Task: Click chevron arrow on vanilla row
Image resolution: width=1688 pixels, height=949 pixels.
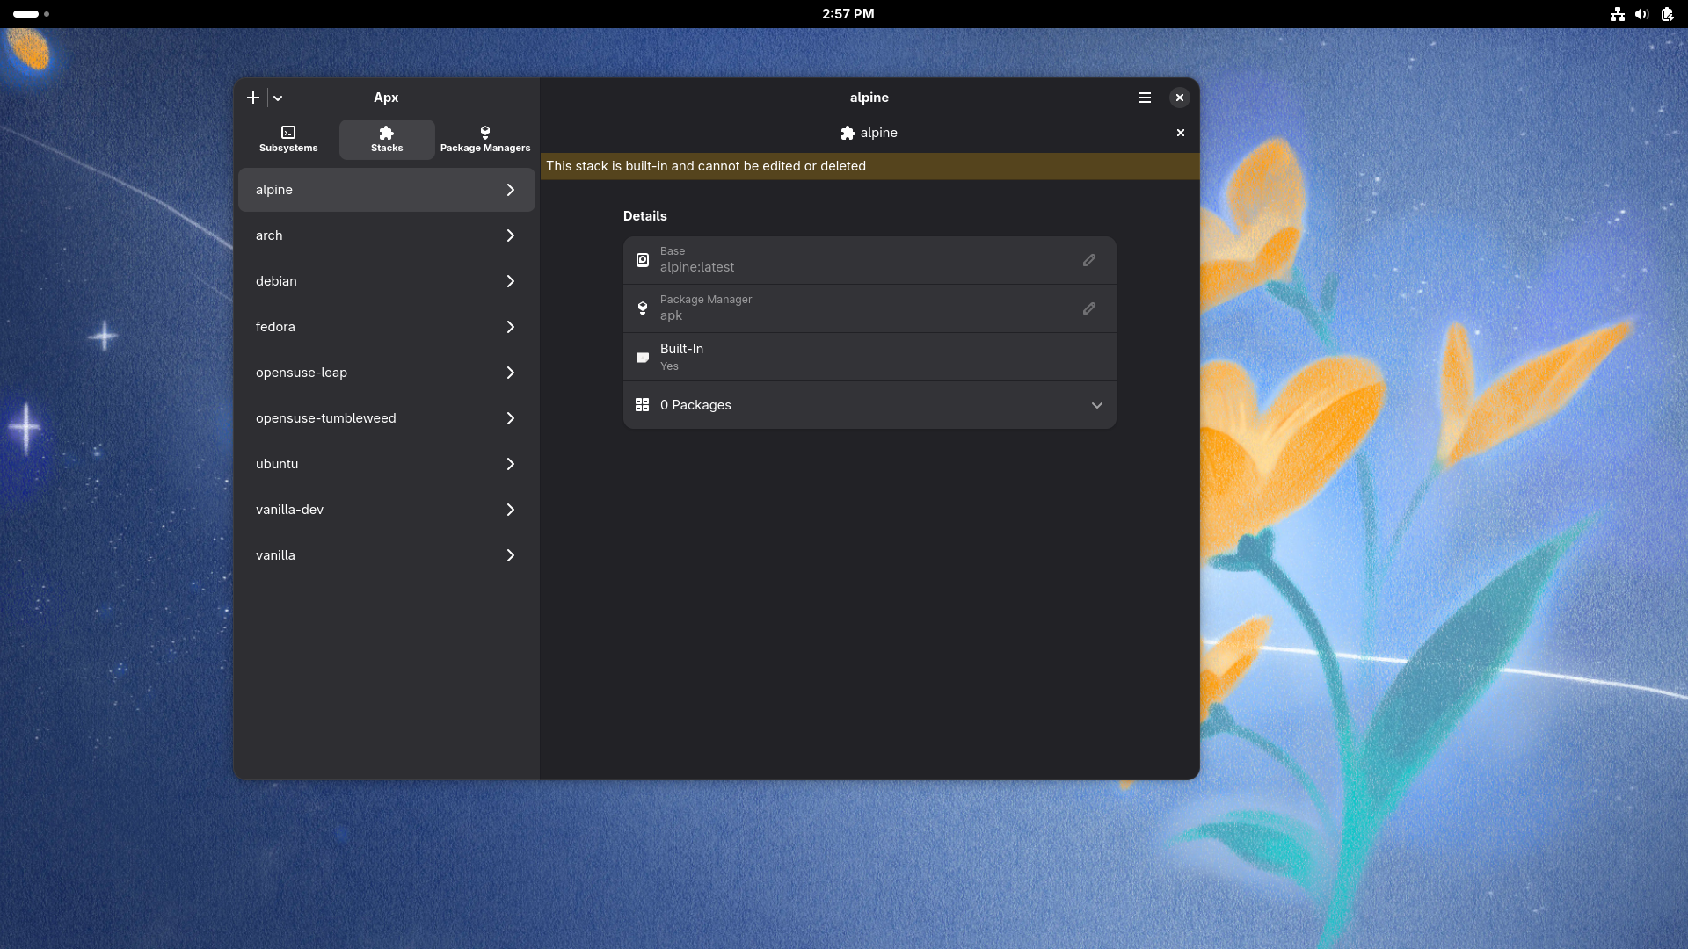Action: tap(511, 555)
